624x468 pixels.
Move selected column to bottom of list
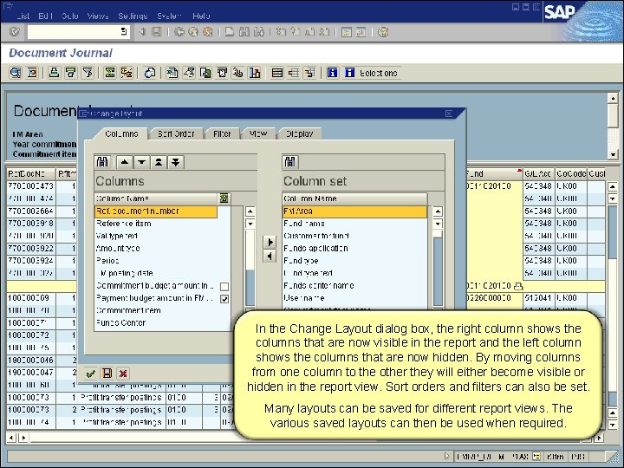click(x=176, y=162)
